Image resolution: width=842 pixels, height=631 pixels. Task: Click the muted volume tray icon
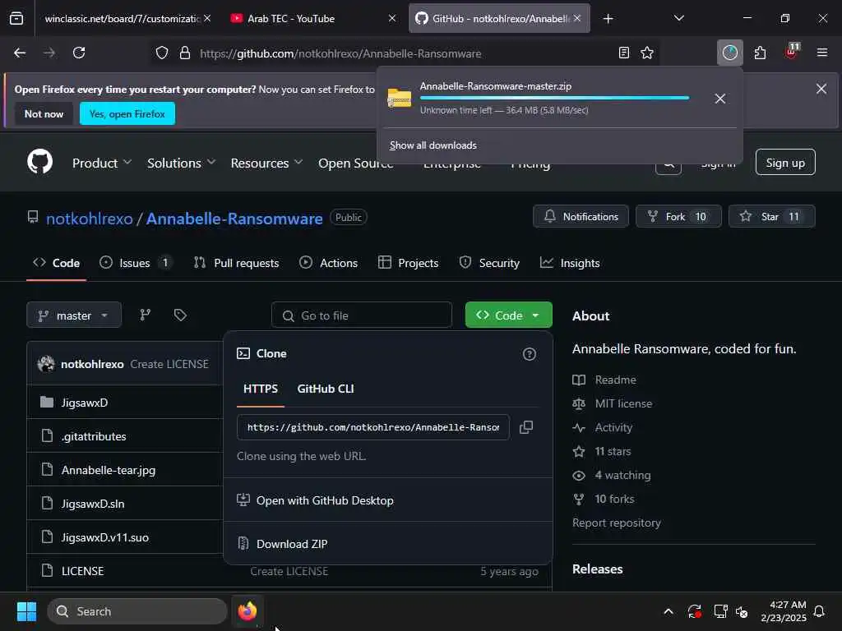(x=743, y=611)
